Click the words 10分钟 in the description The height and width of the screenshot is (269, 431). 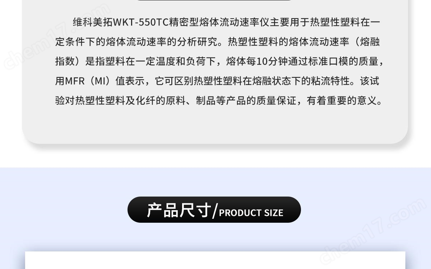pos(272,62)
